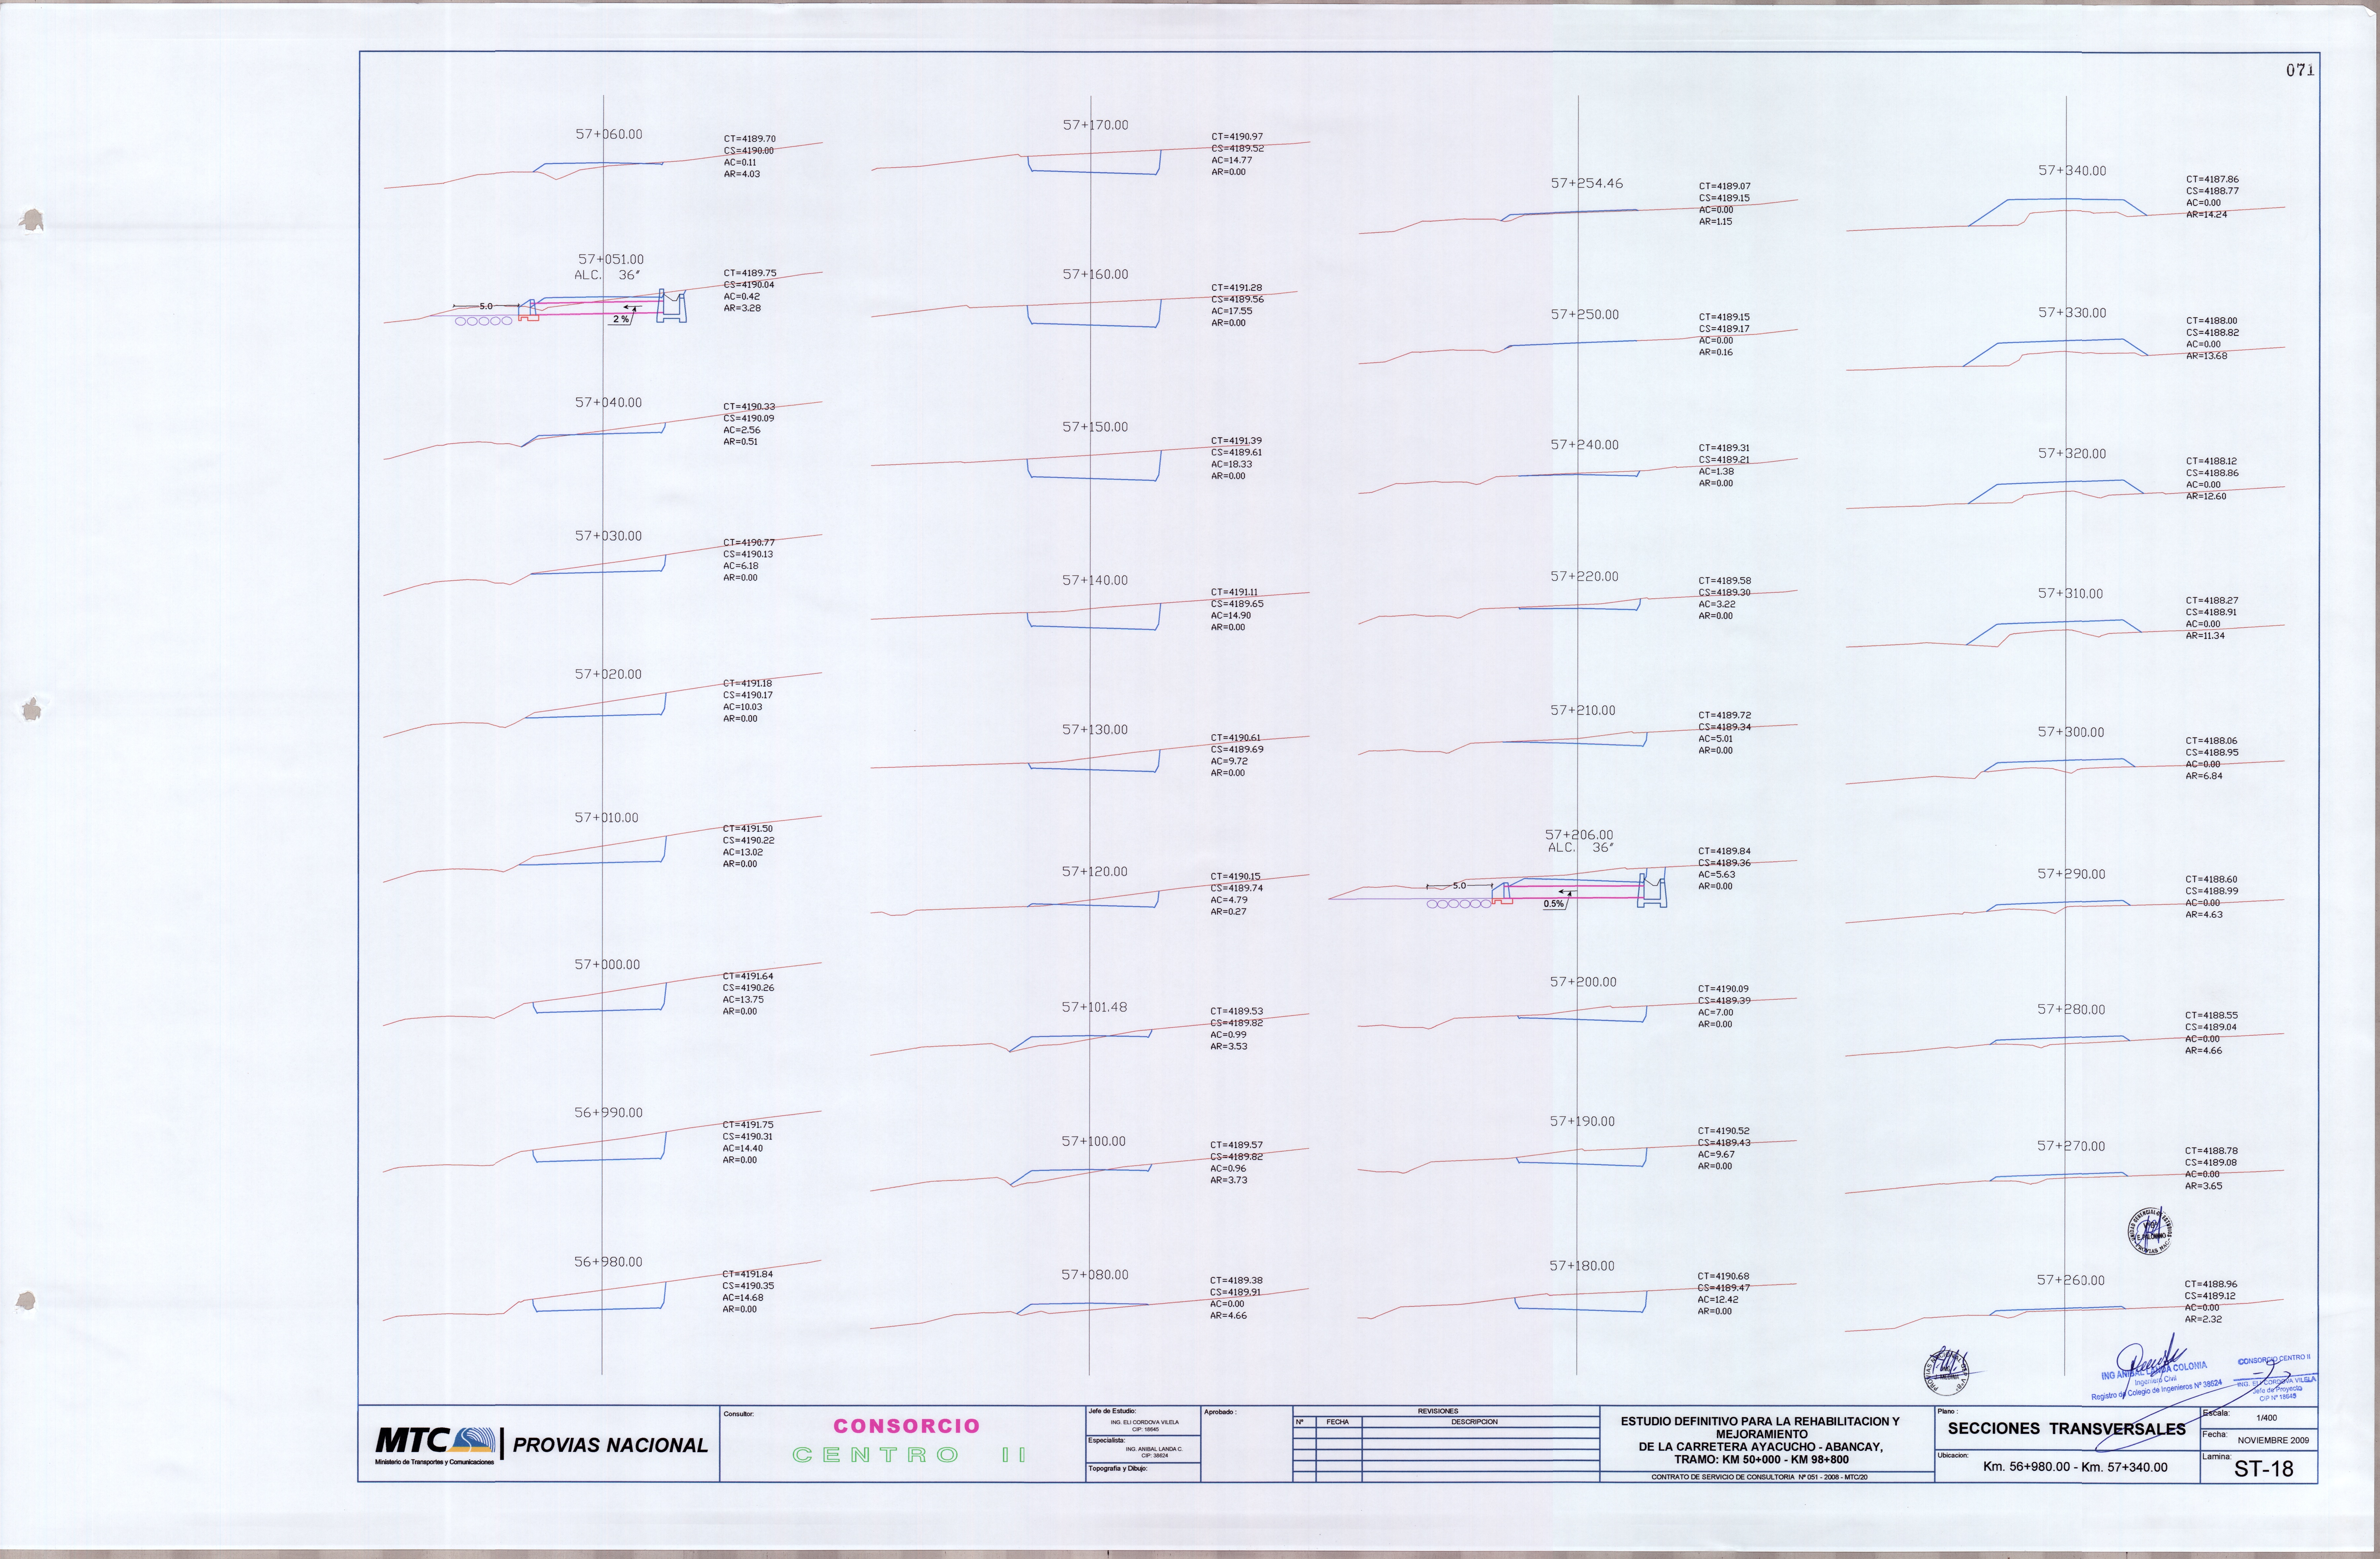Click the green CENTRO II text
This screenshot has width=2380, height=1559.
[x=909, y=1455]
